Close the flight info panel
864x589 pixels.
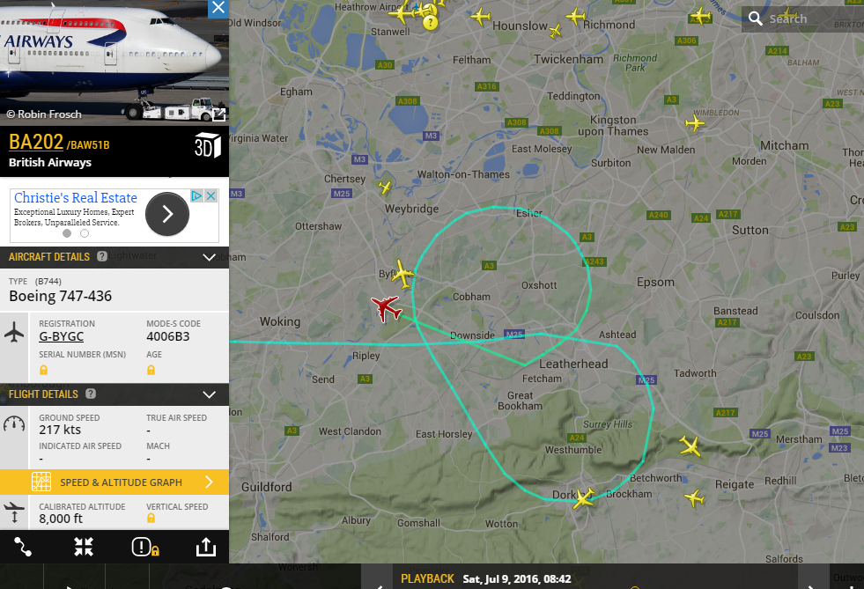[x=218, y=8]
